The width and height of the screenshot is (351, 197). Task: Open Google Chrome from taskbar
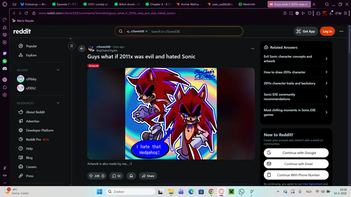tap(211, 192)
